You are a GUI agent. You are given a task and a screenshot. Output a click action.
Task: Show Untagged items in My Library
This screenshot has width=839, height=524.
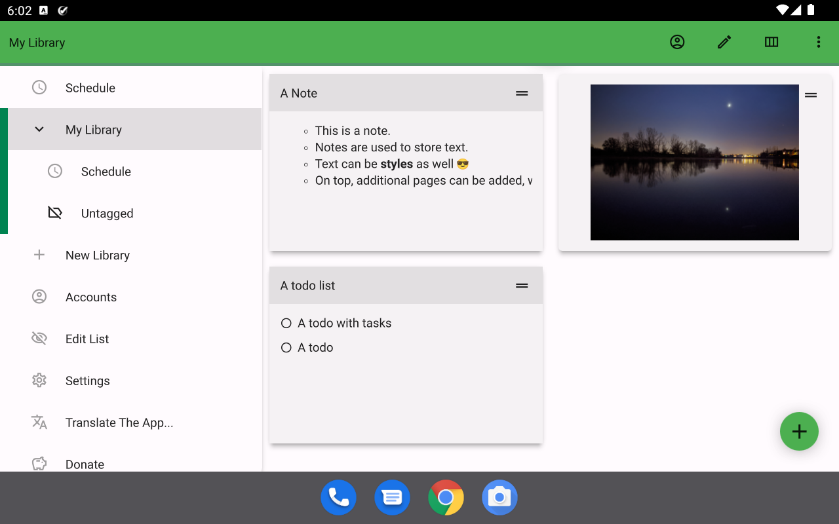(135, 213)
